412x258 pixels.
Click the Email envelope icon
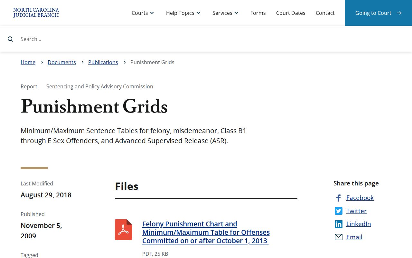(x=338, y=237)
